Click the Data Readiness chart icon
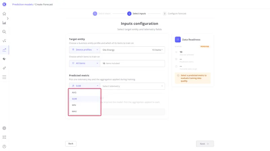Screen dimensions: 270x151 coord(178,40)
